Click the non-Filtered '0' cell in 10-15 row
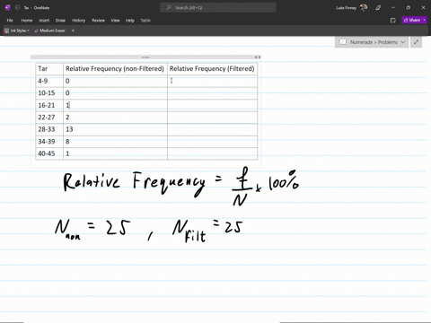Screen dimensions: 431x323 115,93
